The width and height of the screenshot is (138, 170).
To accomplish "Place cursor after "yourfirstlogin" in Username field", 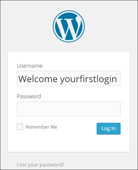I will (118, 79).
